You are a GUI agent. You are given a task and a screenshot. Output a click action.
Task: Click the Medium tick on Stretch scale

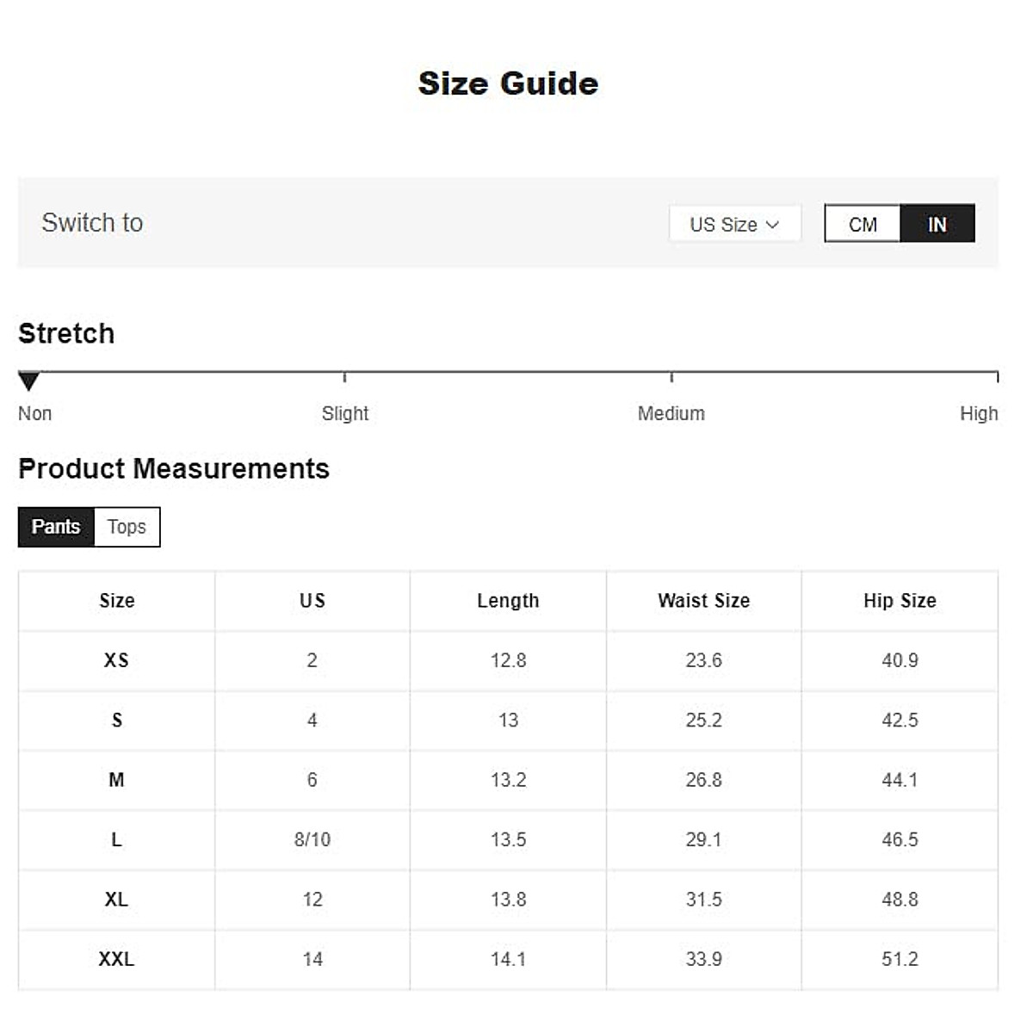click(671, 377)
